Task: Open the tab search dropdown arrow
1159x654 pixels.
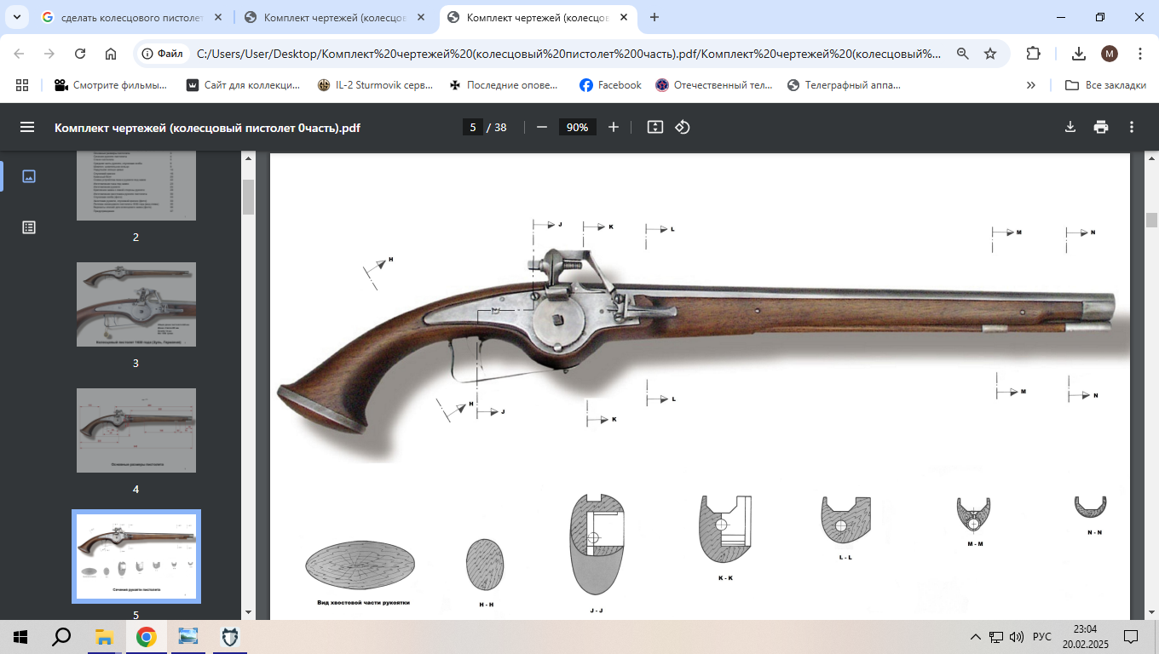Action: (16, 17)
